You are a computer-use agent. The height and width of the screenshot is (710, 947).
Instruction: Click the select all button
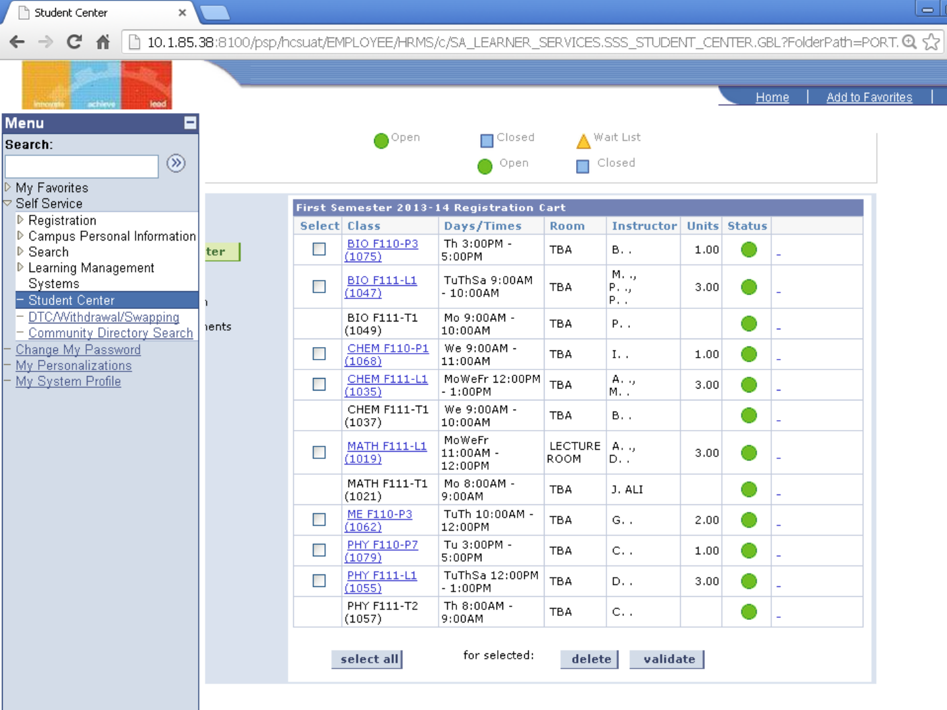(367, 659)
